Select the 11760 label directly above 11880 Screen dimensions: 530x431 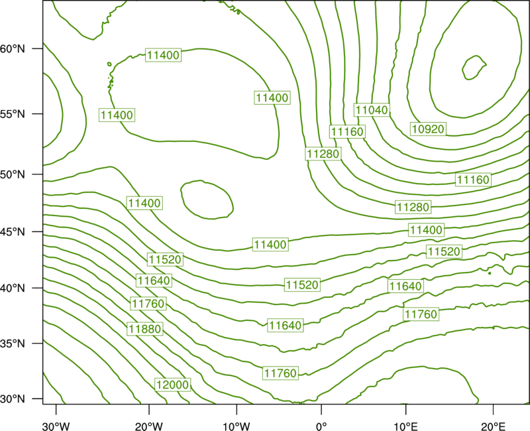click(x=148, y=304)
